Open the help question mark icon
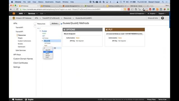Screen dimensions: 179x101 pos(162,18)
